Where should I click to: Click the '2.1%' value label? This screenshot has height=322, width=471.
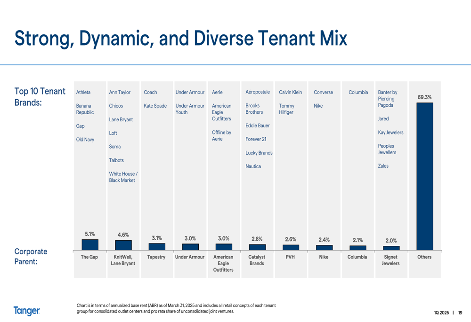click(357, 240)
